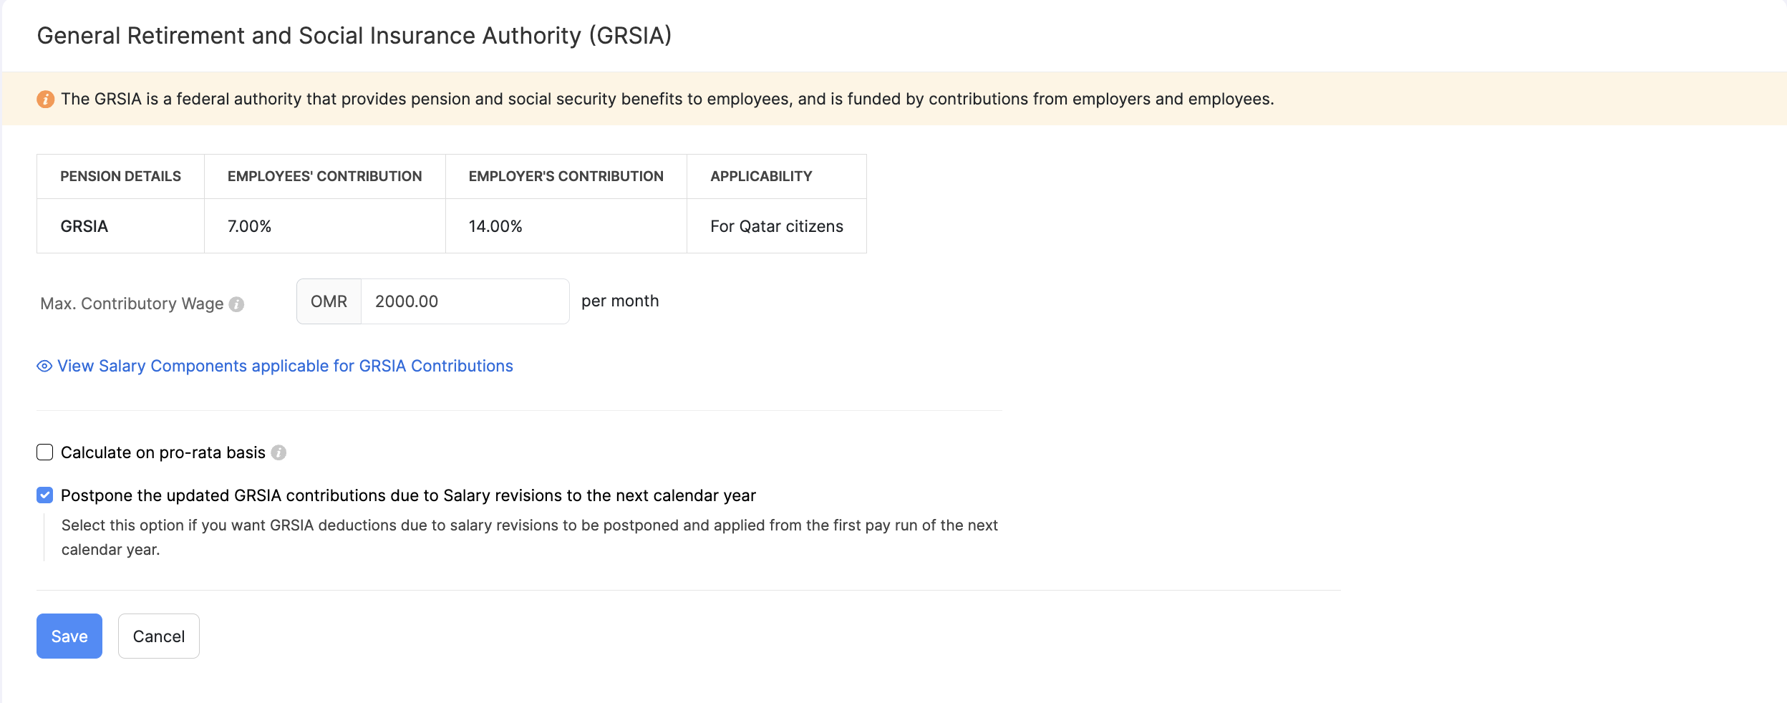Viewport: 1787px width, 703px height.
Task: Click the GRSIA cell in Pension Details column
Action: [84, 226]
